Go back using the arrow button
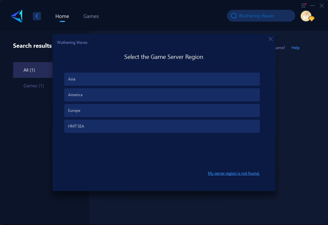The width and height of the screenshot is (328, 225). pyautogui.click(x=37, y=16)
